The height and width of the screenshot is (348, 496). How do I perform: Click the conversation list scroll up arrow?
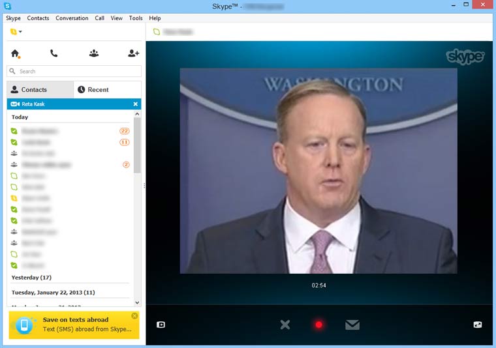tap(137, 113)
